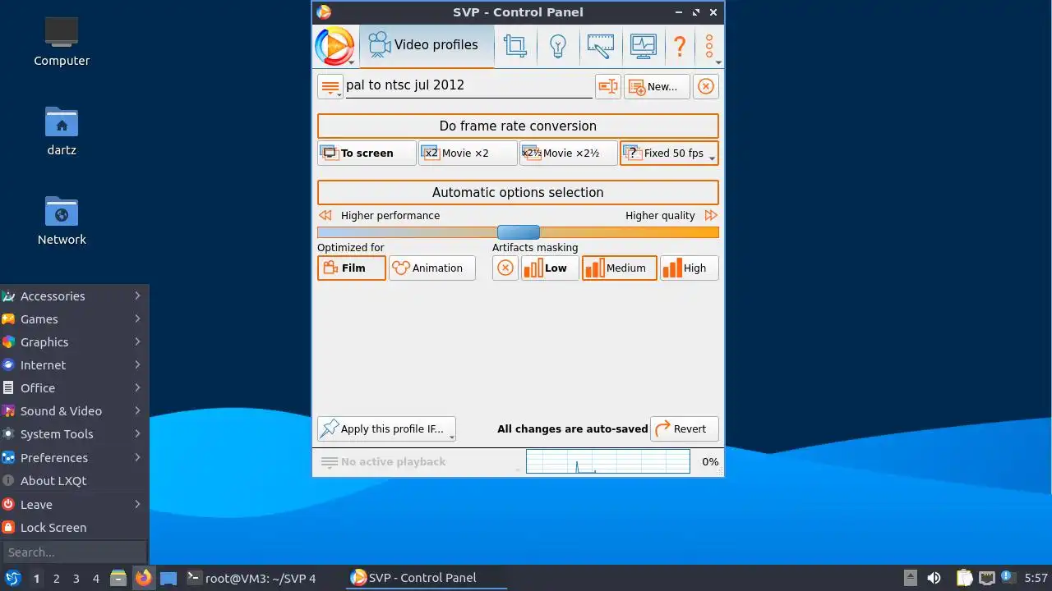Open the dartz home folder icon
The image size is (1052, 591).
point(62,131)
